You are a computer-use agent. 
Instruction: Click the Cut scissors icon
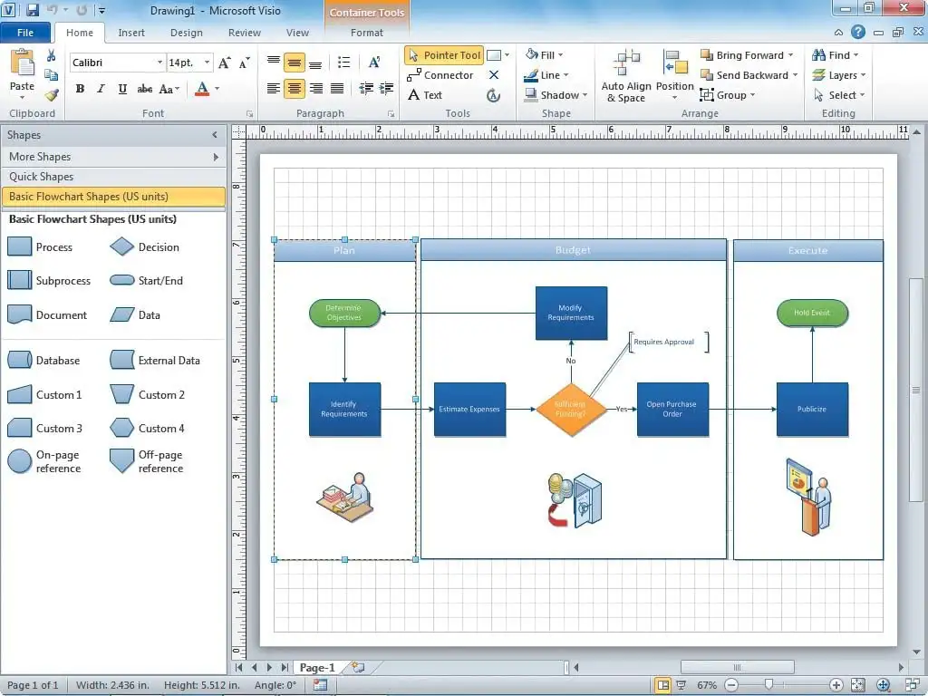point(52,56)
